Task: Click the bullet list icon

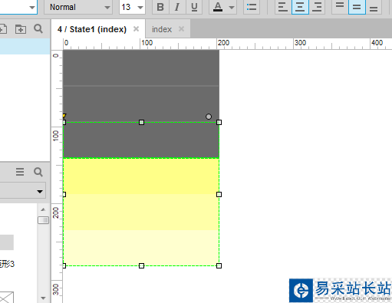Action: click(x=252, y=7)
